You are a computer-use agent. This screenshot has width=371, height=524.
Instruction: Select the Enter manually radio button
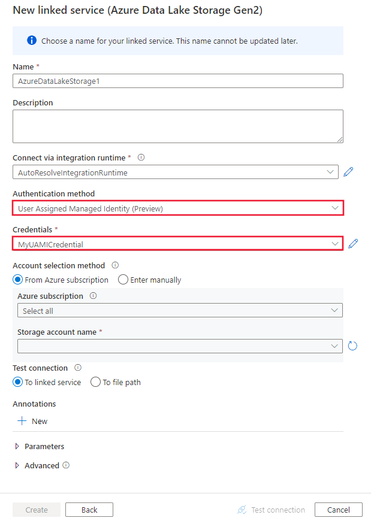coord(123,280)
